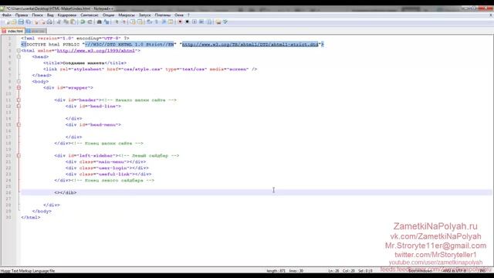Switch to the index.html tab

click(x=12, y=31)
